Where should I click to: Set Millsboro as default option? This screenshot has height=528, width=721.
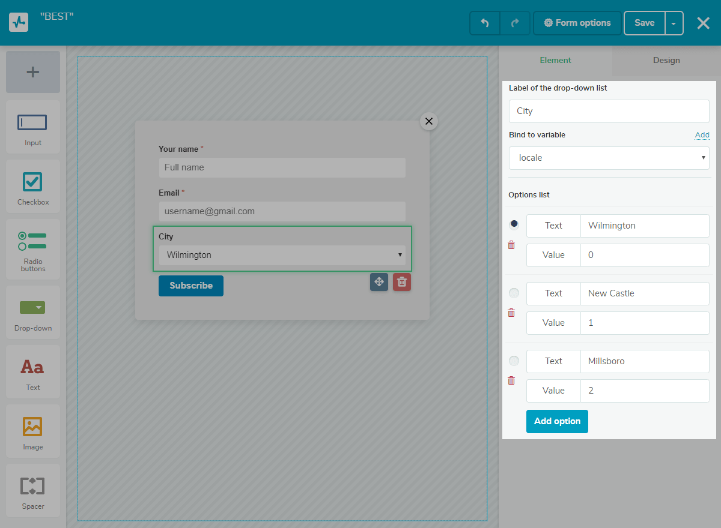(x=514, y=361)
